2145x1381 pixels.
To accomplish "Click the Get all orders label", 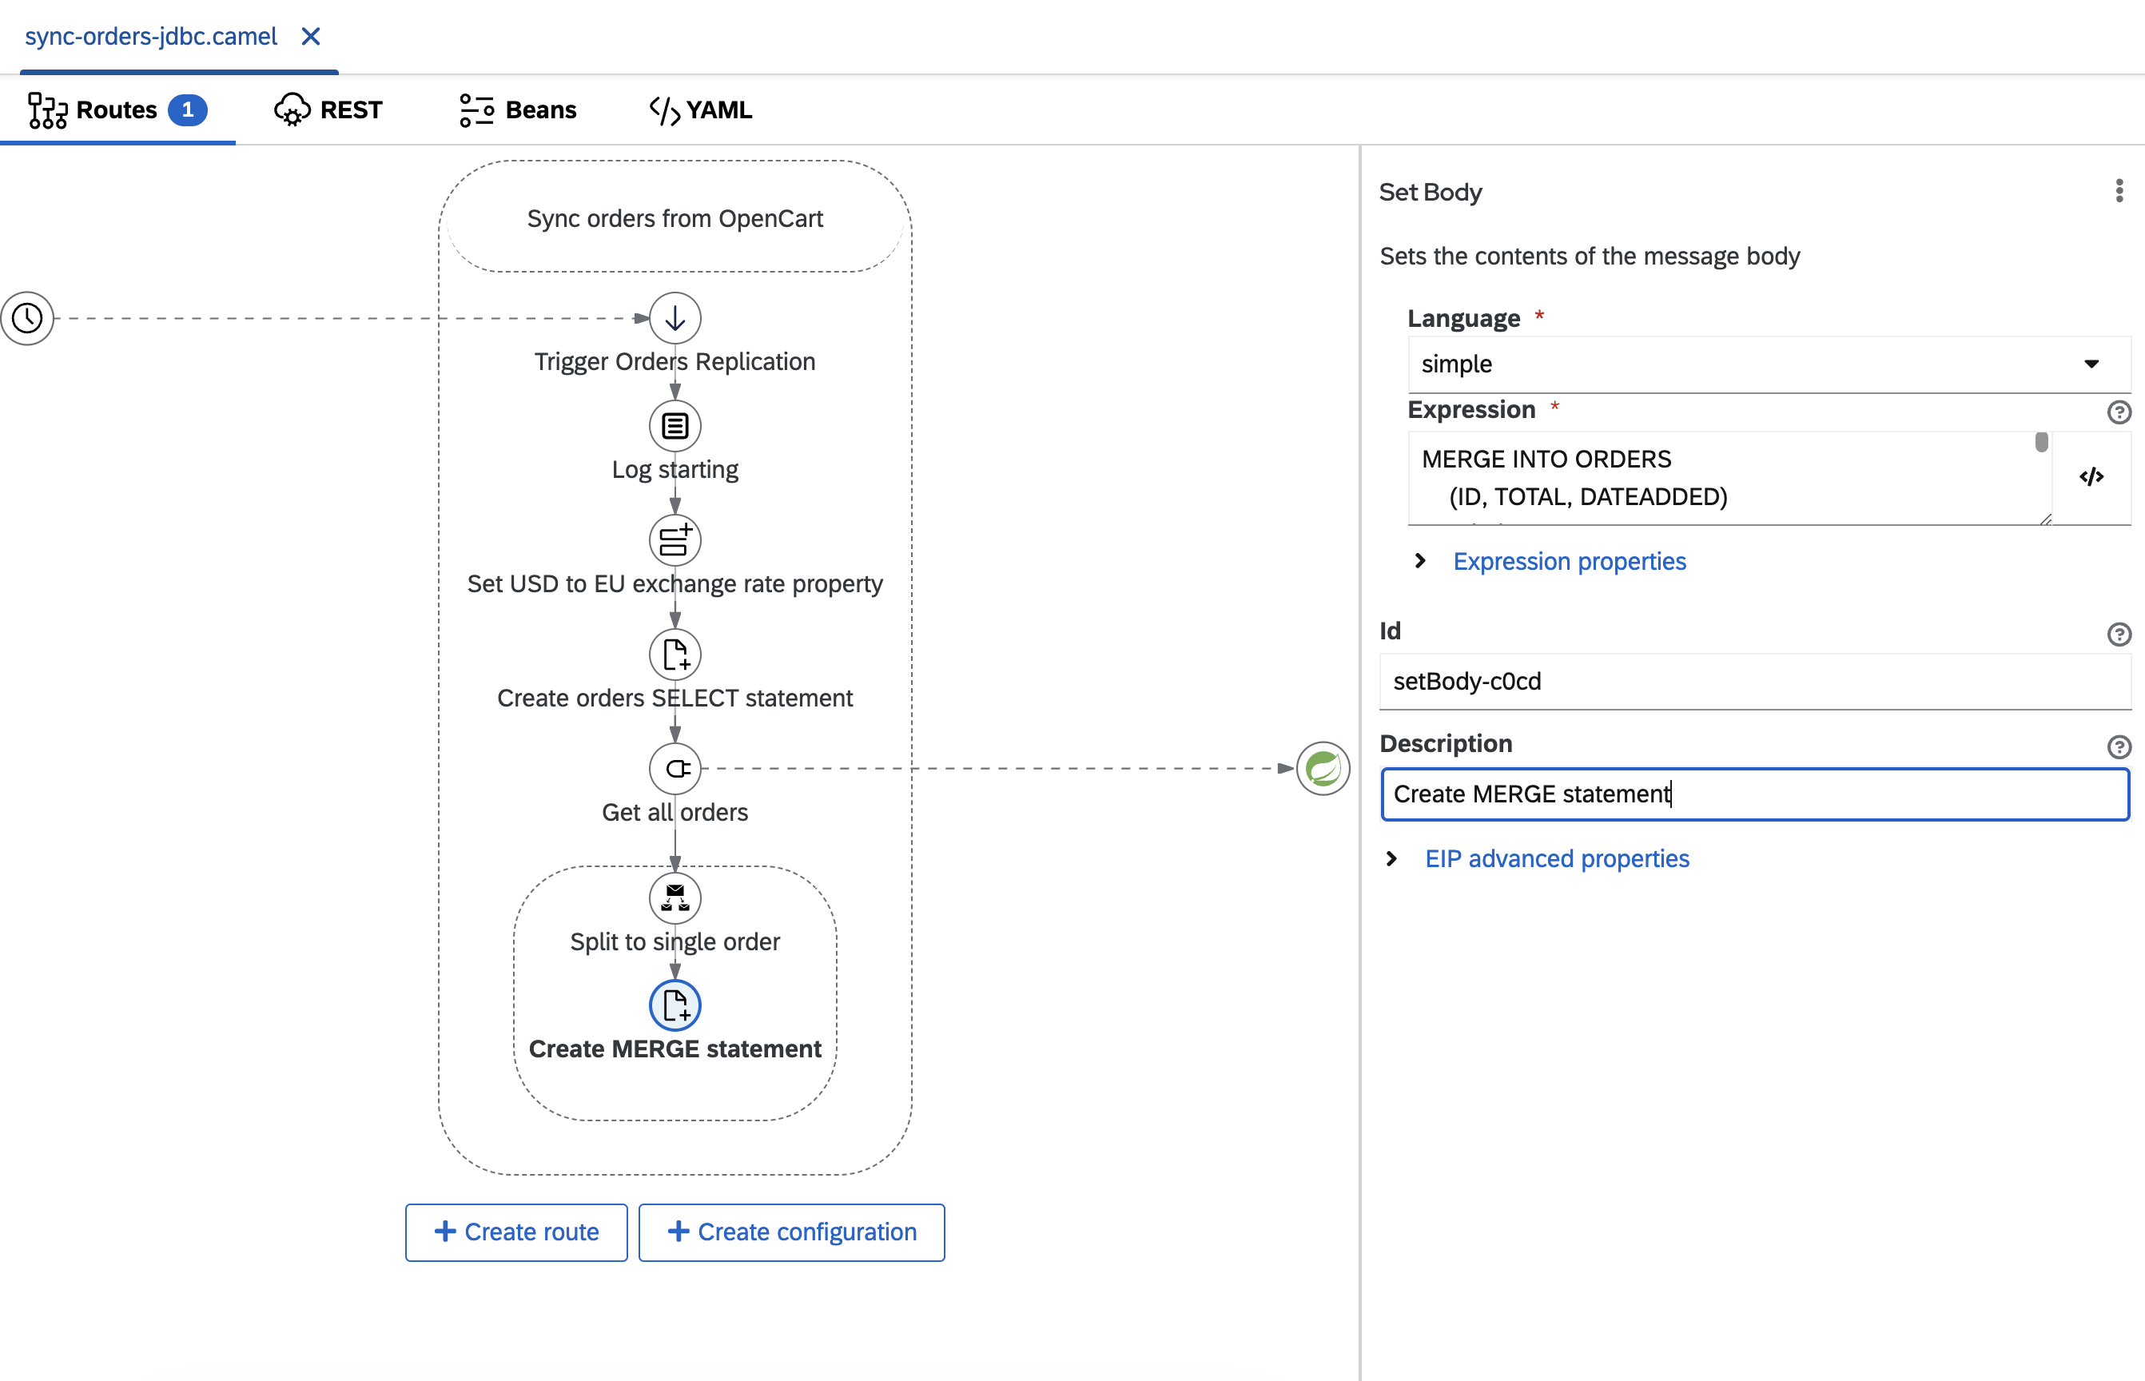I will pos(675,811).
